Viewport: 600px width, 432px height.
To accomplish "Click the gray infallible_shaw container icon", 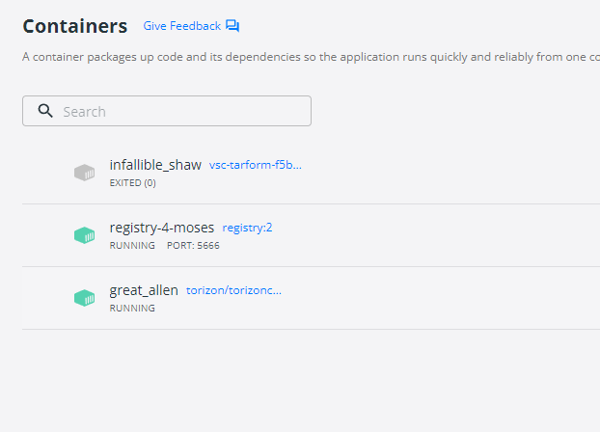I will pyautogui.click(x=84, y=173).
